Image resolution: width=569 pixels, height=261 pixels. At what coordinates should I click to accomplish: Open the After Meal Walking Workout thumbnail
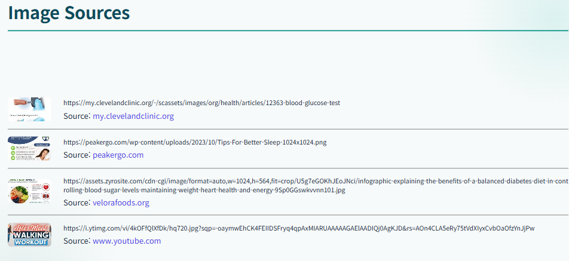click(29, 235)
